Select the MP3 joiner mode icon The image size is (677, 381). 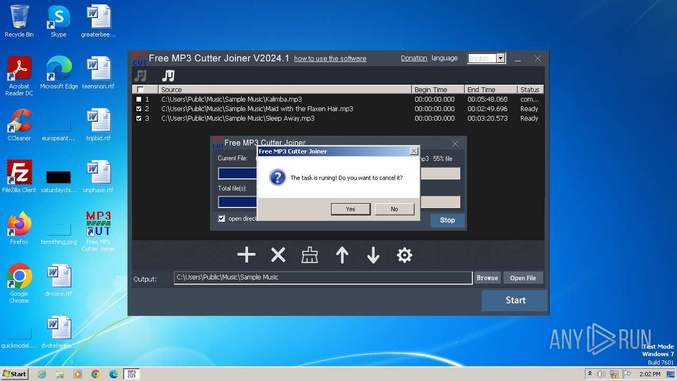[168, 76]
